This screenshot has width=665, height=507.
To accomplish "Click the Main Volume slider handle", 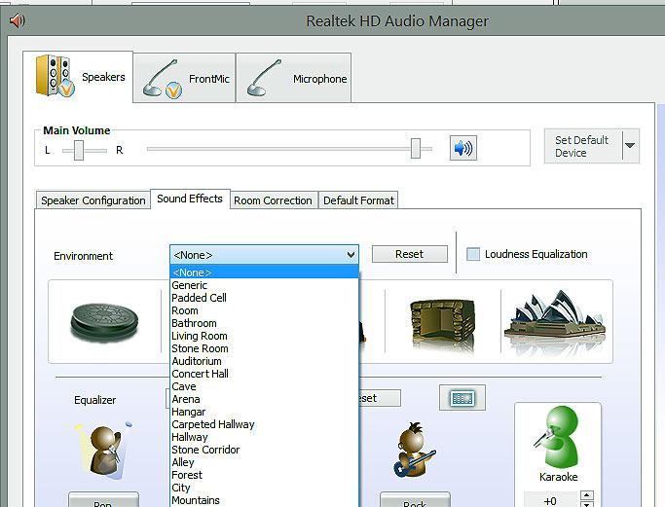I will coord(416,148).
